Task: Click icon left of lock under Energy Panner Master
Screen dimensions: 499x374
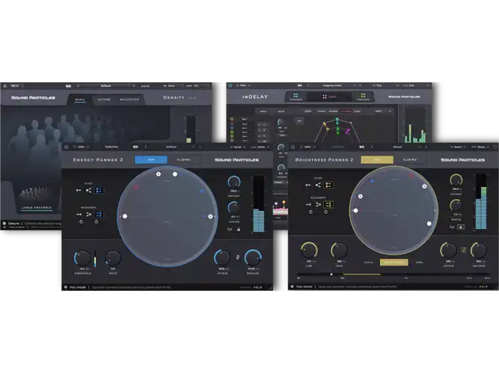Action: point(230,229)
